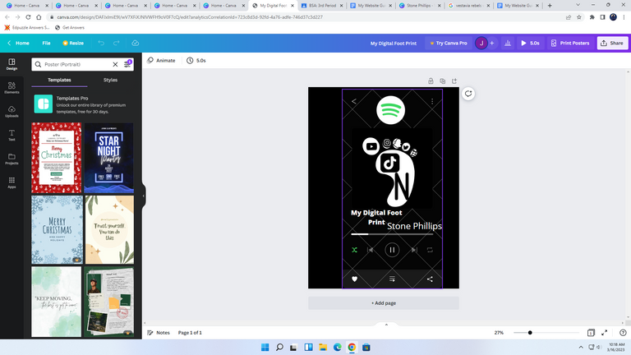The height and width of the screenshot is (355, 631).
Task: Open the insights chart icon
Action: click(x=508, y=43)
